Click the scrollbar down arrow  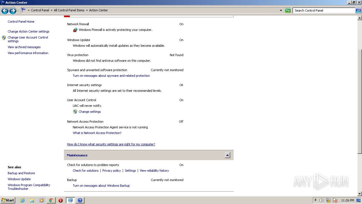360,194
